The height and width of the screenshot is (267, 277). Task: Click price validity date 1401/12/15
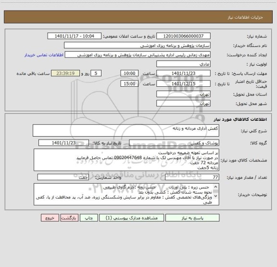point(183,84)
